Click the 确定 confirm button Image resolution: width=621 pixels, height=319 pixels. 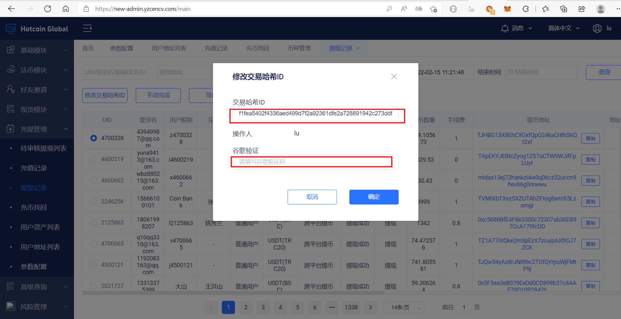coord(374,197)
